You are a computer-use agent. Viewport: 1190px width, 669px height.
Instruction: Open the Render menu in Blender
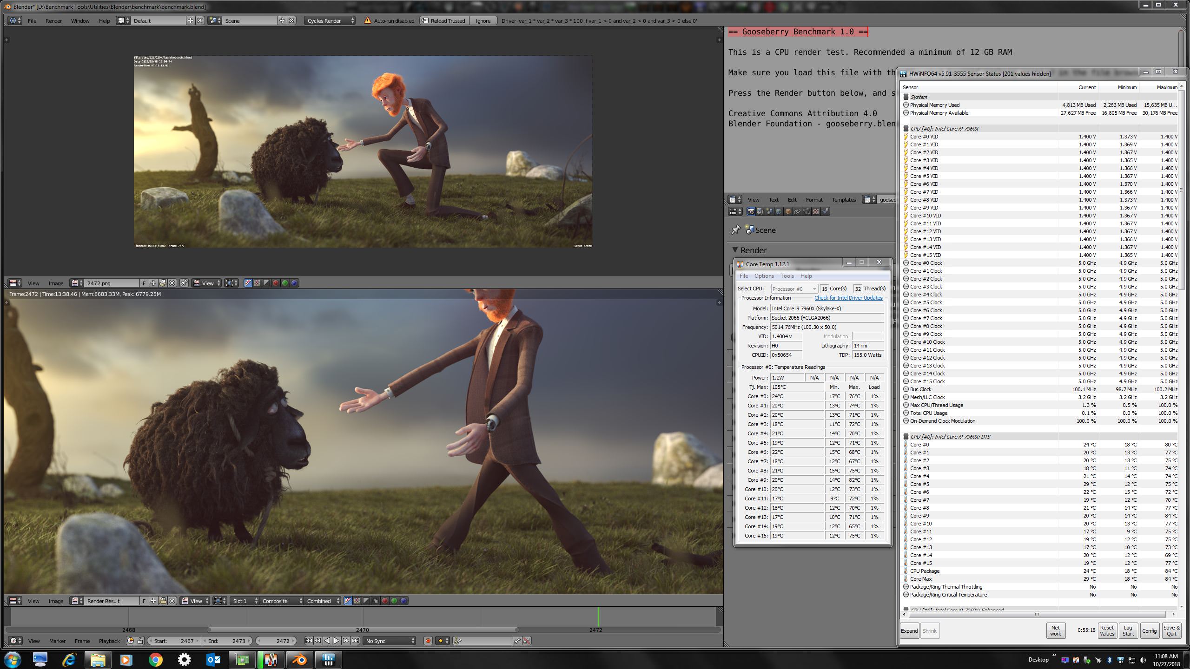(53, 20)
